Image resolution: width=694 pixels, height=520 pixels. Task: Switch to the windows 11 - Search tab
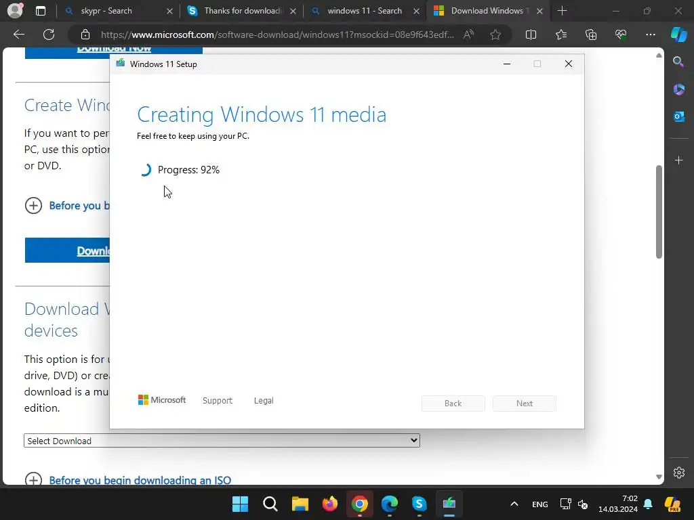[x=365, y=11]
